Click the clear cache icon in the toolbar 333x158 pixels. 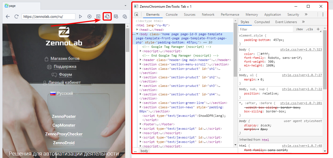pyautogui.click(x=116, y=16)
